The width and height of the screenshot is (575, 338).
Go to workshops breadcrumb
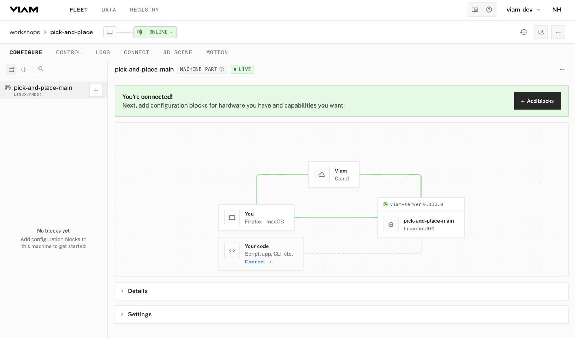tap(25, 32)
